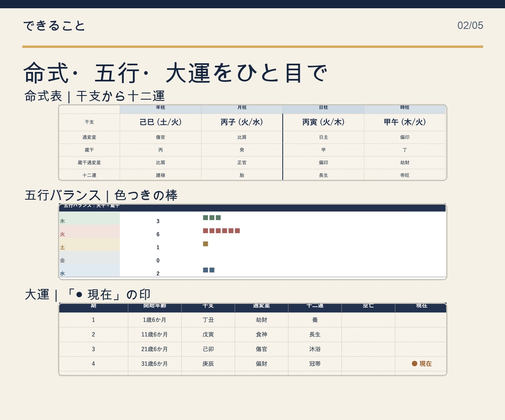Click the 十二運 row label in 命式表
This screenshot has width=505, height=420.
89,175
